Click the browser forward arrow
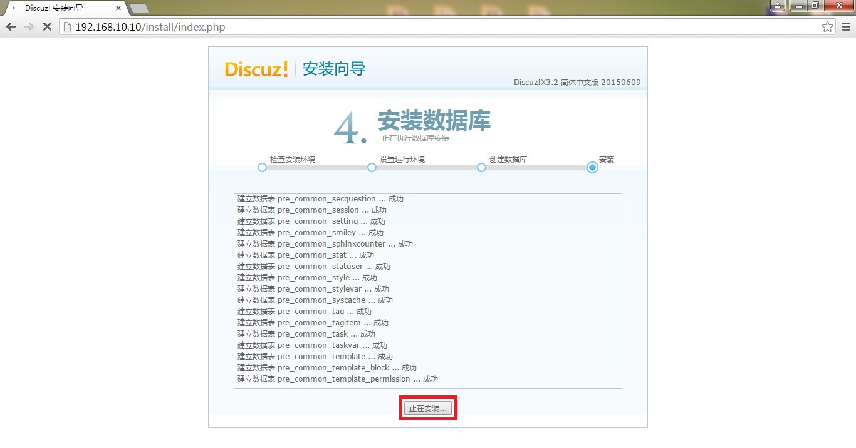856x448 pixels. pyautogui.click(x=29, y=27)
